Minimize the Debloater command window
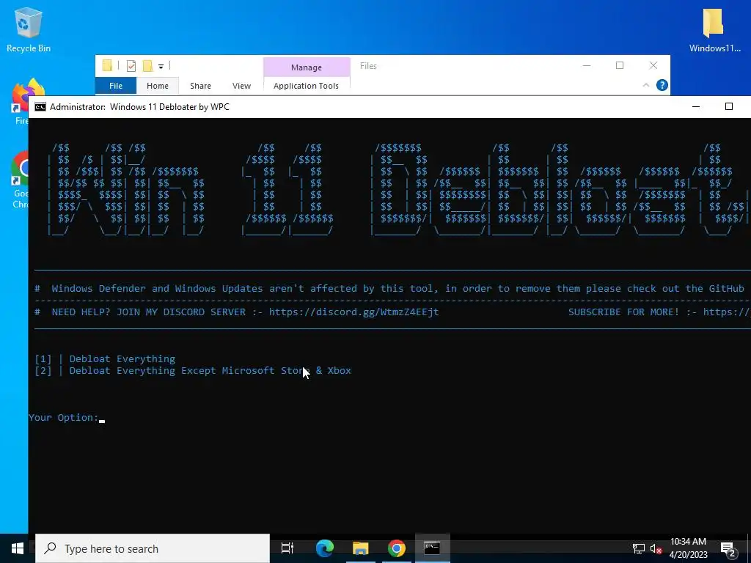This screenshot has width=751, height=563. point(696,106)
